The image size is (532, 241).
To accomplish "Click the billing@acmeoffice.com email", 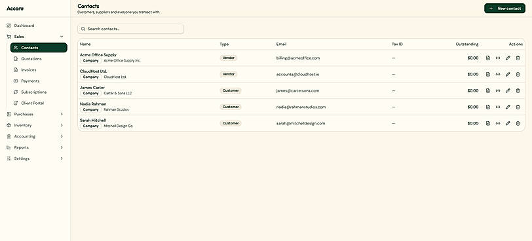I will coord(298,58).
